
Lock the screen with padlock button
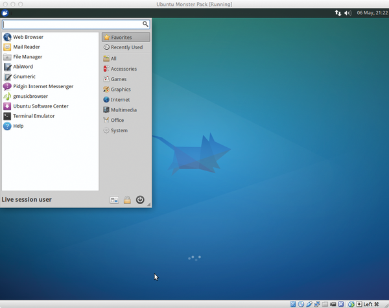tap(127, 200)
